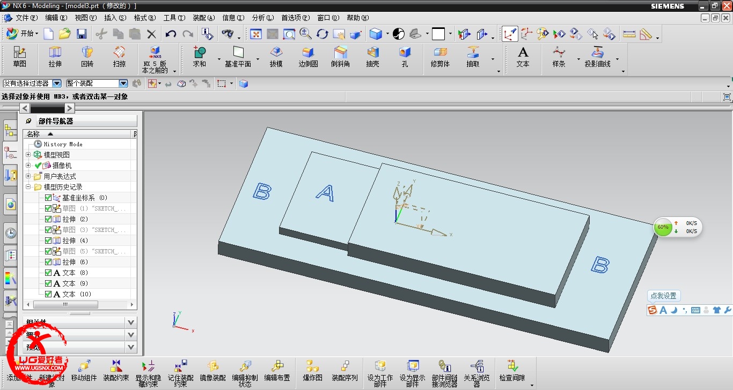Image resolution: width=733 pixels, height=390 pixels.
Task: Click the 求和 (Unite) tool
Action: coord(200,57)
